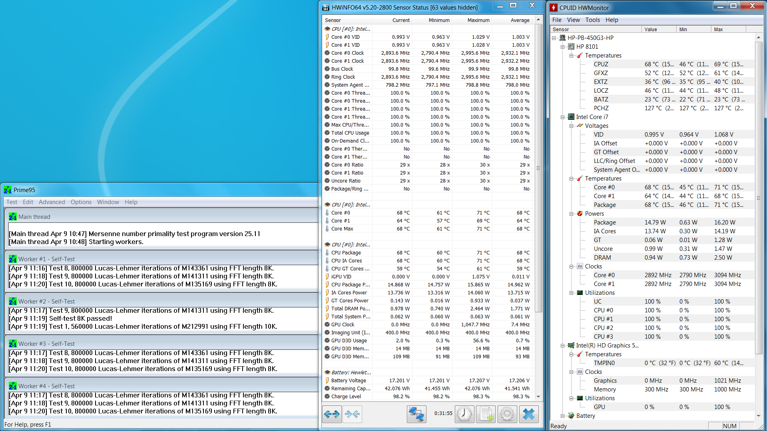The image size is (767, 431).
Task: Click CPUID HWMonitor title bar icon
Action: tap(554, 8)
